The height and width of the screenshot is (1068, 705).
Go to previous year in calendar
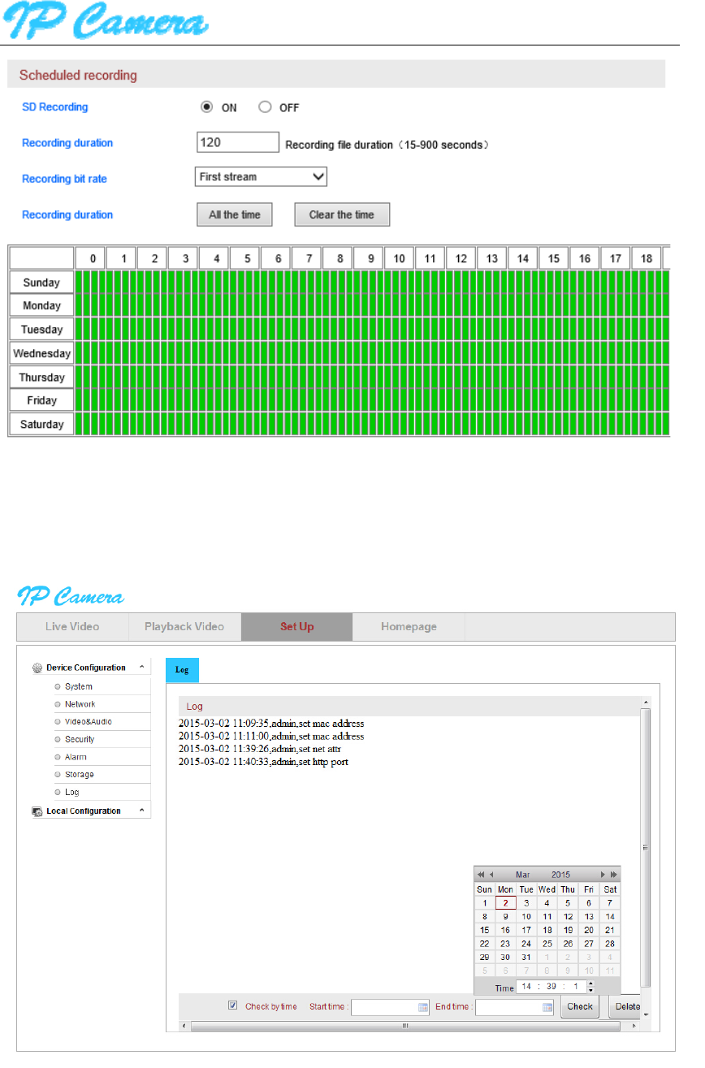(481, 875)
